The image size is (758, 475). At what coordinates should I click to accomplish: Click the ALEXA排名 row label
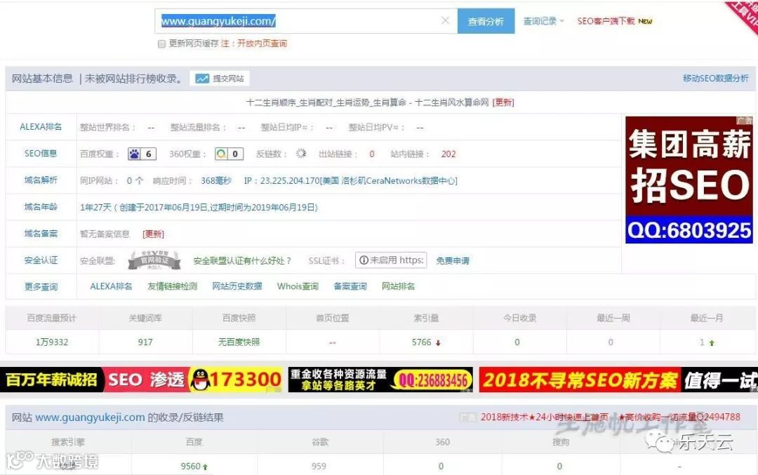coord(41,127)
